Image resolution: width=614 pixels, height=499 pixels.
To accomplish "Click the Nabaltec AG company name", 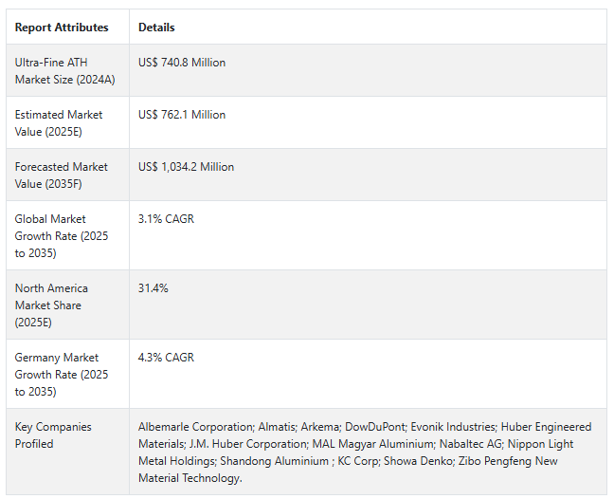I will click(470, 444).
